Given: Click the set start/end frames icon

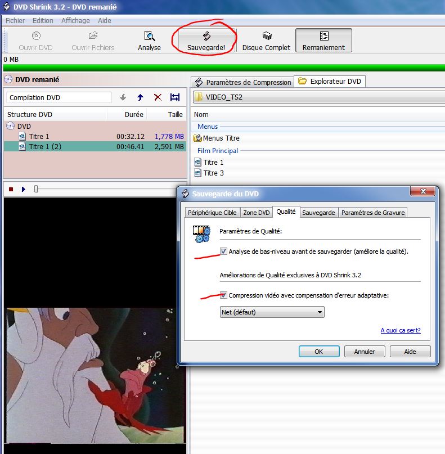Looking at the screenshot, I should pos(175,97).
